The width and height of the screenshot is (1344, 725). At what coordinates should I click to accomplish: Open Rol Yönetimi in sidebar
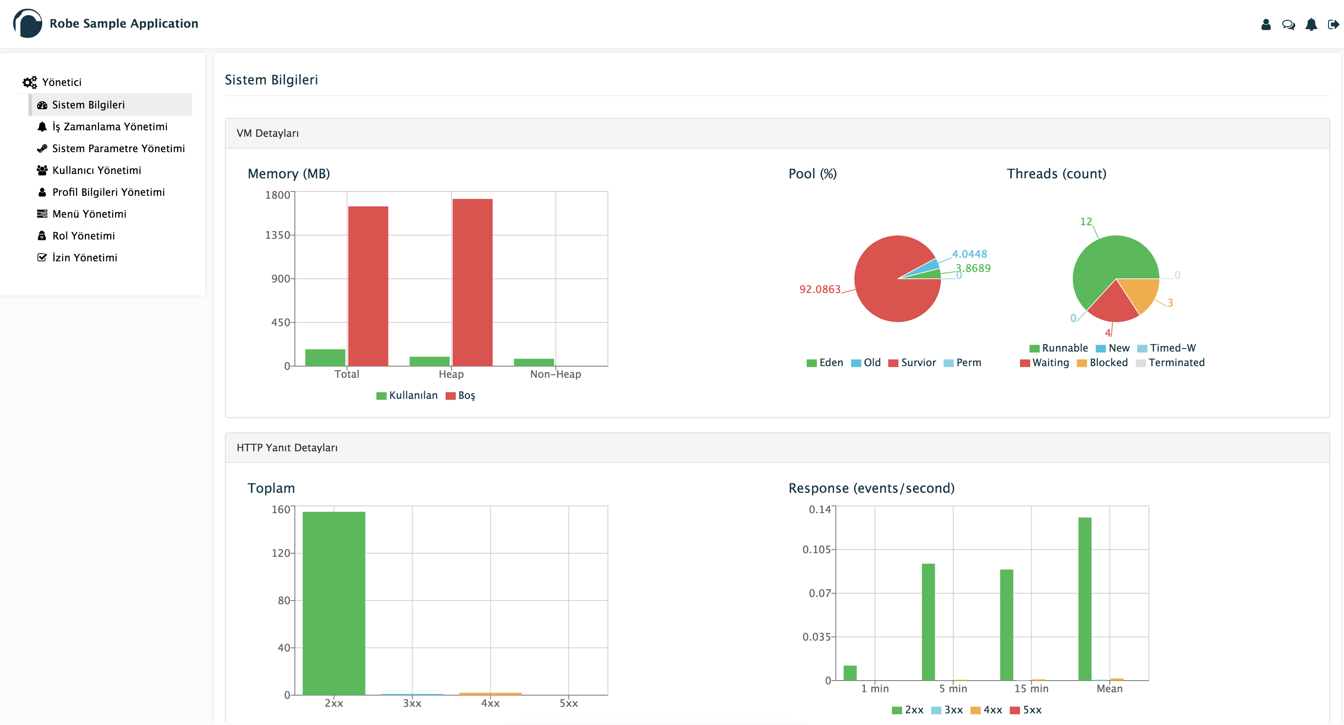[x=110, y=236]
